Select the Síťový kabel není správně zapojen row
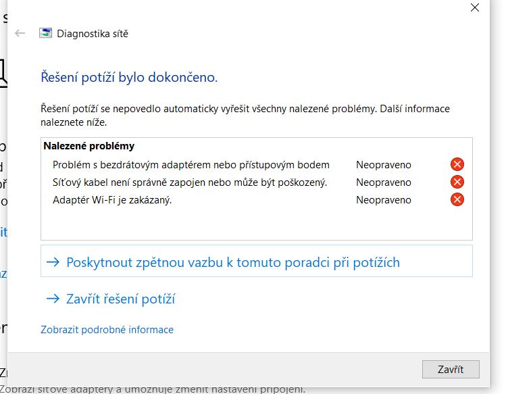Viewport: 506px width, 394px height. [x=190, y=182]
